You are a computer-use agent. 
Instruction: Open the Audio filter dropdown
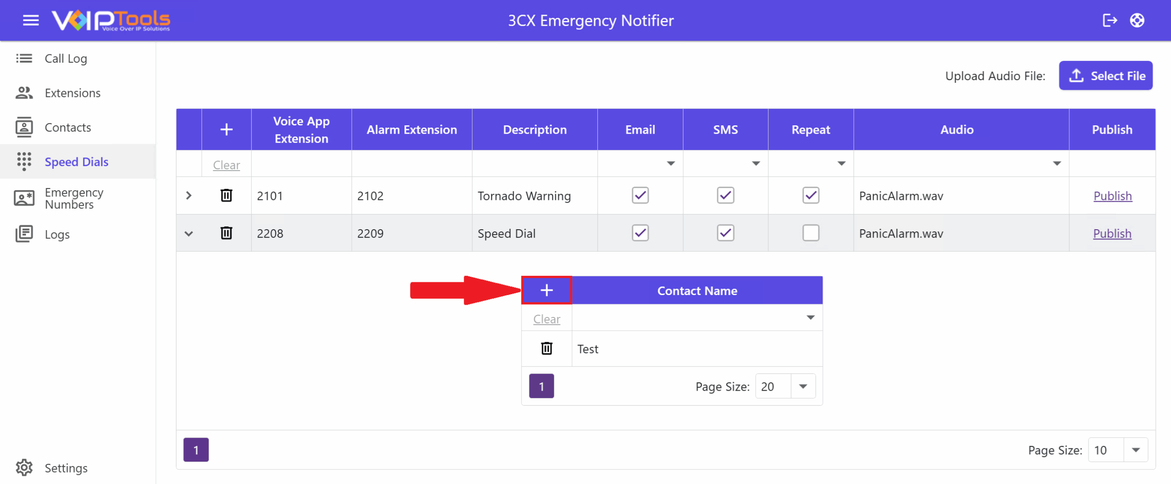[1057, 163]
